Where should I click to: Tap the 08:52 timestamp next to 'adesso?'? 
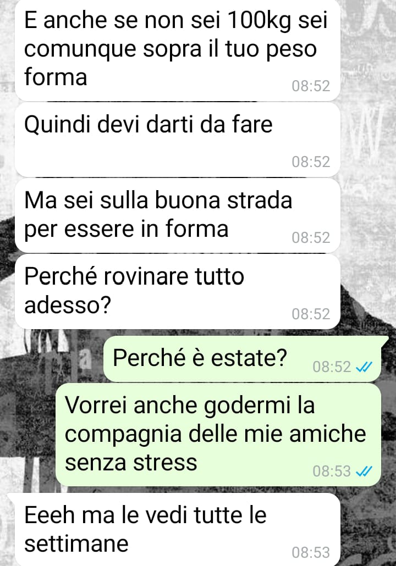tap(311, 314)
